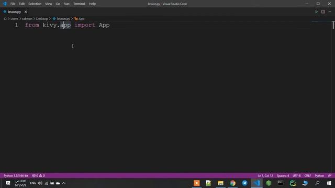The width and height of the screenshot is (335, 188).
Task: Click the editor vertical scrollbar thumb
Action: pos(333,26)
